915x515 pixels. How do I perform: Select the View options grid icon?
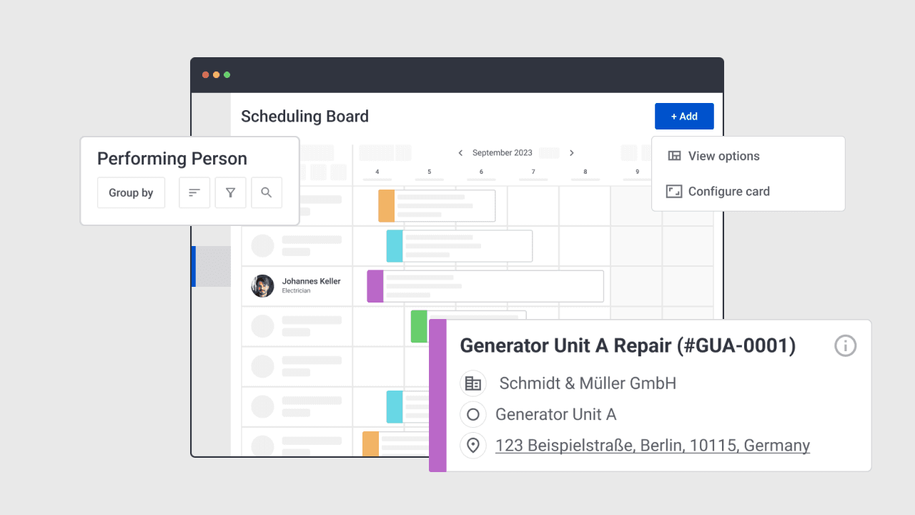[673, 156]
